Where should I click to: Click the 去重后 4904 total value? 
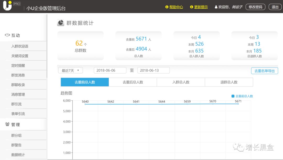tap(141, 49)
